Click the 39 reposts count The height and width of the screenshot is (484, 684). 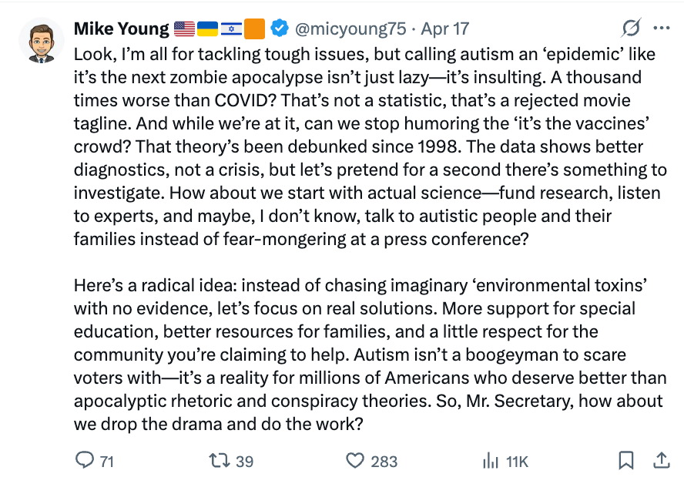coord(244,461)
